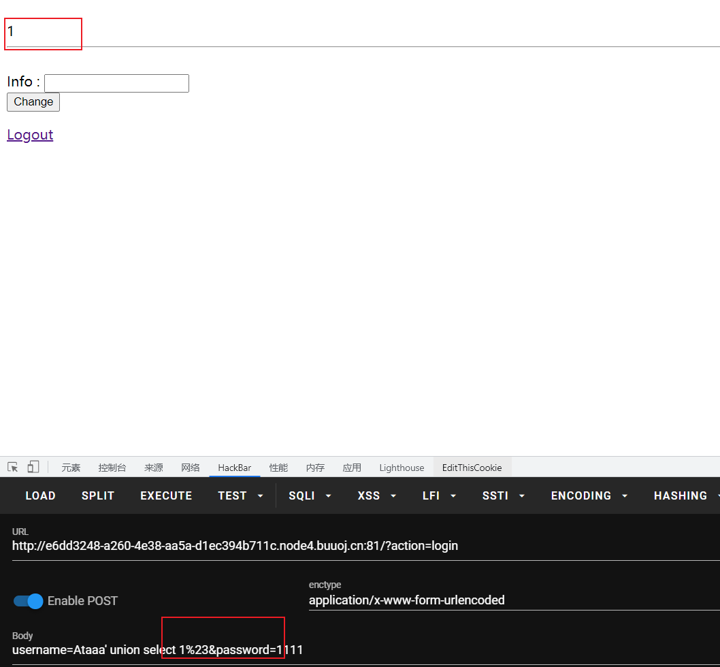The image size is (720, 667).
Task: Open the XSS dropdown menu
Action: pos(378,495)
